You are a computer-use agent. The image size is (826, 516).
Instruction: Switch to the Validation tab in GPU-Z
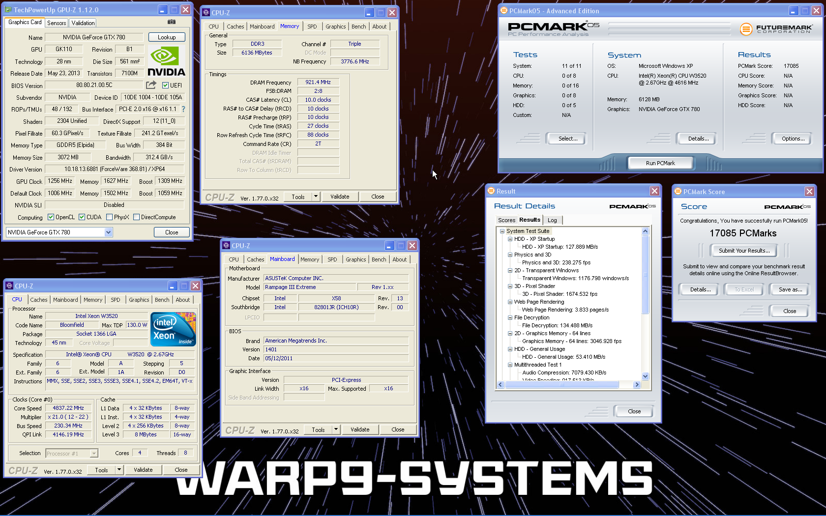coord(83,23)
